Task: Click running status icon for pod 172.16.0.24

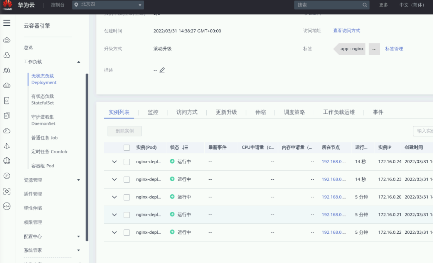Action: click(172, 161)
